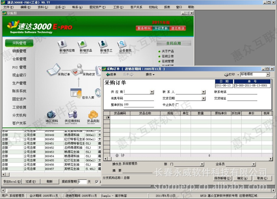This screenshot has height=199, width=277.
Task: Open the 速达商店 banner button
Action: (178, 28)
